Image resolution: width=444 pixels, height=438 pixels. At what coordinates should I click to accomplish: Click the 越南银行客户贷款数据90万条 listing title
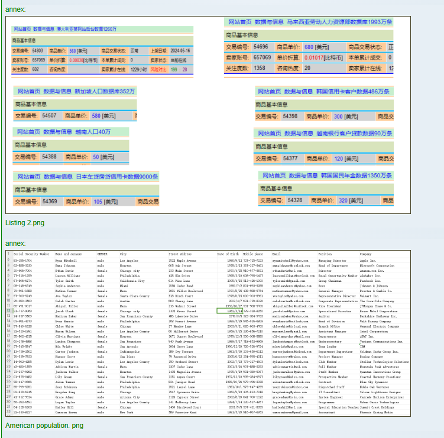coord(354,134)
